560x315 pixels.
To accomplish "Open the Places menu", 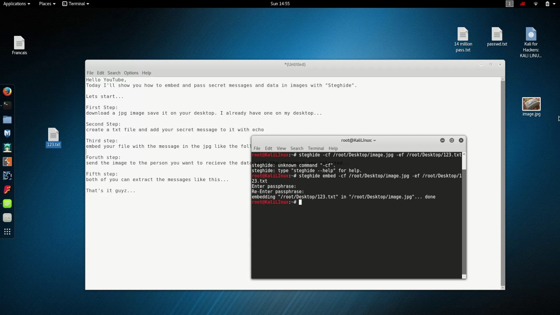I will [x=47, y=3].
